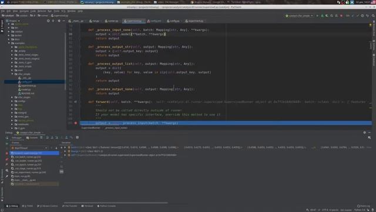Open the TODO tool window button
Viewport: 376px width, 212px height.
pyautogui.click(x=28, y=206)
